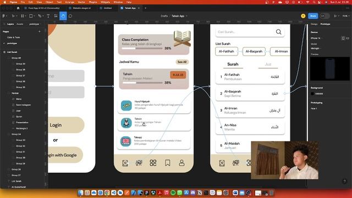352x198 pixels.
Task: Toggle the Dev Mode switch
Action: click(x=324, y=16)
